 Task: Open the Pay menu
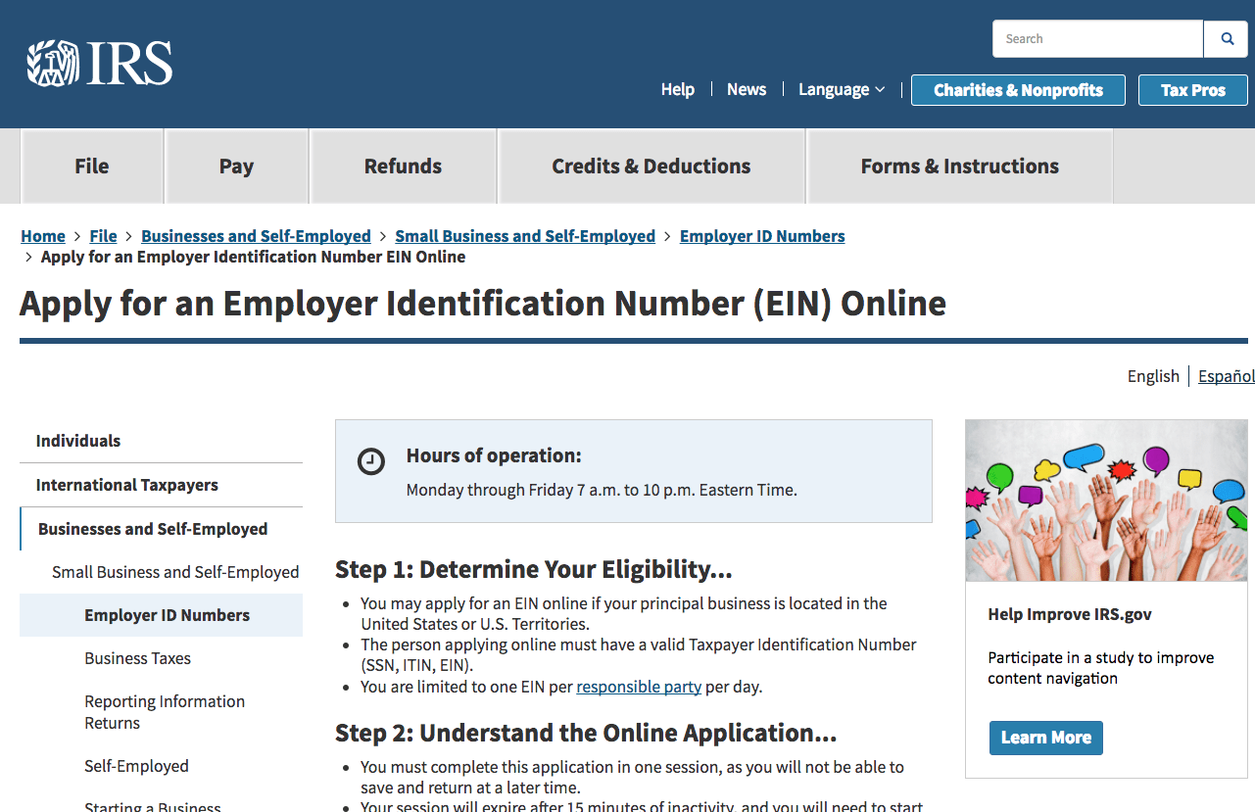[x=236, y=166]
